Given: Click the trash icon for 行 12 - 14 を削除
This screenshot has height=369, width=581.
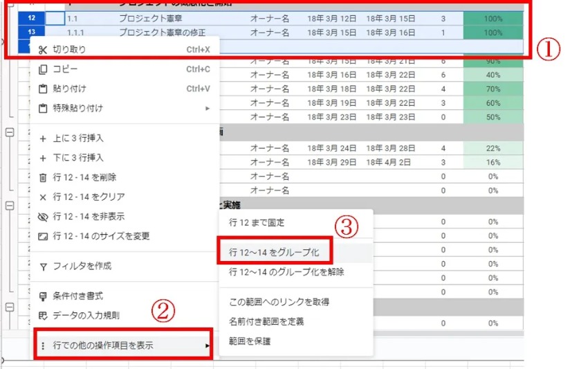Looking at the screenshot, I should coord(43,178).
